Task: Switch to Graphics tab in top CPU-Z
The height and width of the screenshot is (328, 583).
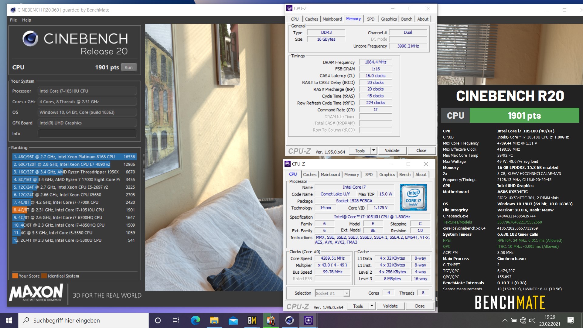Action: [389, 19]
